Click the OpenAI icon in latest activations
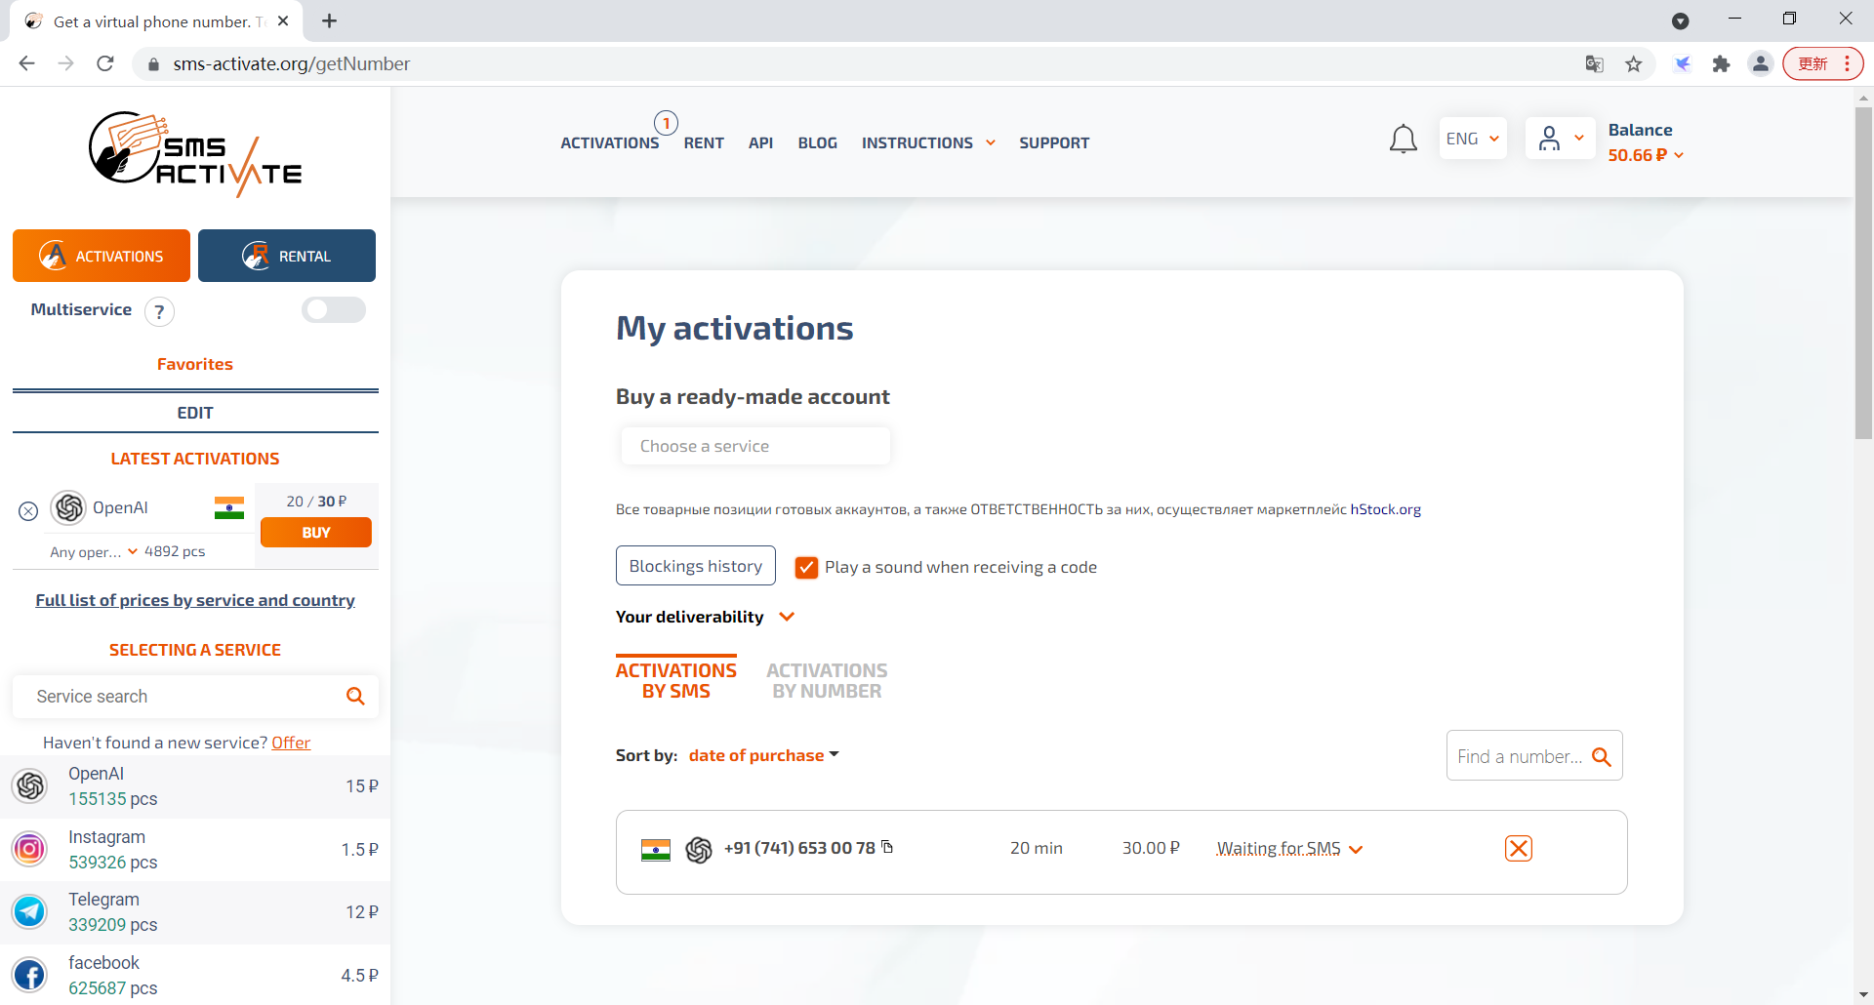 point(68,507)
